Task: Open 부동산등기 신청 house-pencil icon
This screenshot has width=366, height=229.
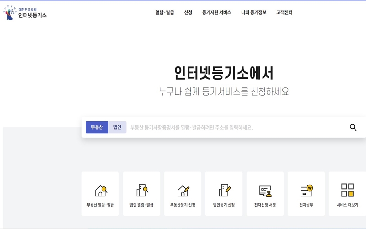Action: click(183, 191)
